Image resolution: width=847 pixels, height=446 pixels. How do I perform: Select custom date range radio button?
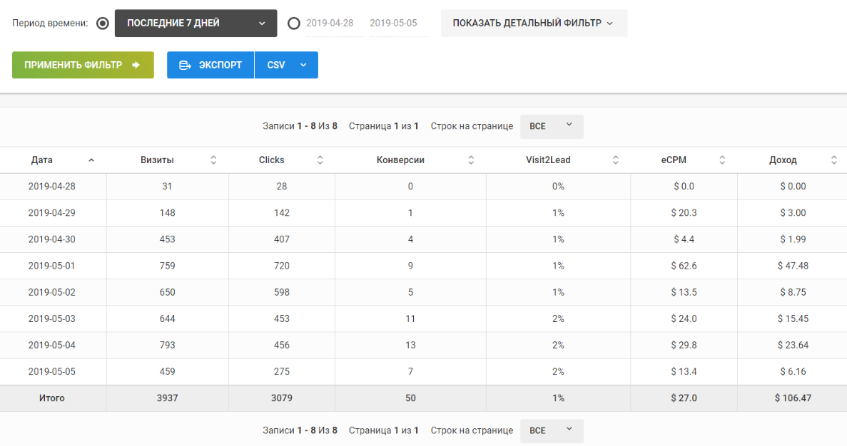pyautogui.click(x=294, y=23)
